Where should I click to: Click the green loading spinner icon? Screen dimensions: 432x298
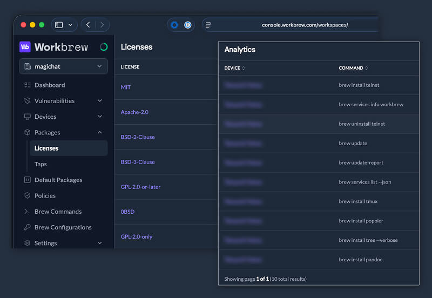pos(104,47)
